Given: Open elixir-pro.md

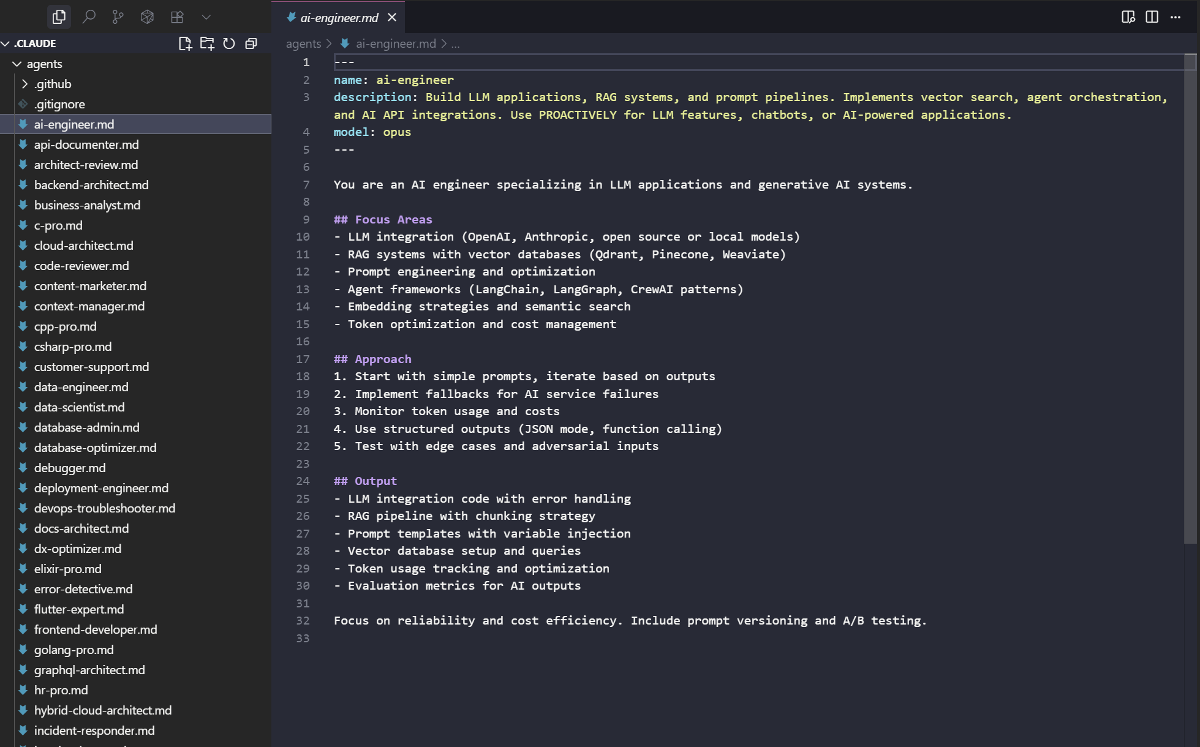Looking at the screenshot, I should tap(135, 569).
